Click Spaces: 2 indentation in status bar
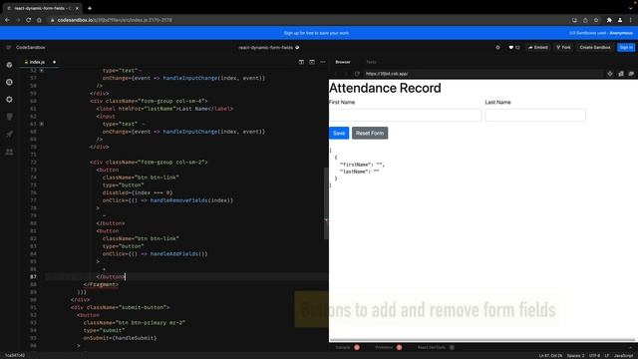The height and width of the screenshot is (359, 638). click(x=575, y=356)
